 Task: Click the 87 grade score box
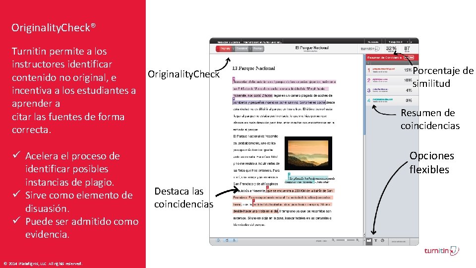click(407, 49)
